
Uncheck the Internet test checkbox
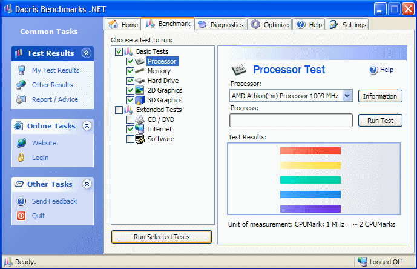pyautogui.click(x=130, y=129)
